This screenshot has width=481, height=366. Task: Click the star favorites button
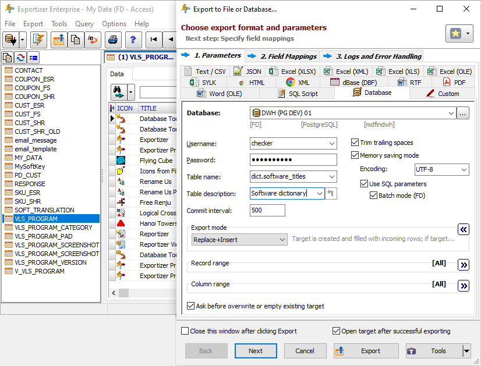(x=455, y=33)
